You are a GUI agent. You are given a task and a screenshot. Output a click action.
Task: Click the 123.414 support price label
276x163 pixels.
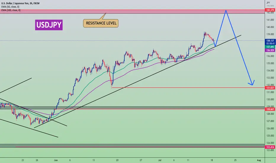tap(270, 147)
